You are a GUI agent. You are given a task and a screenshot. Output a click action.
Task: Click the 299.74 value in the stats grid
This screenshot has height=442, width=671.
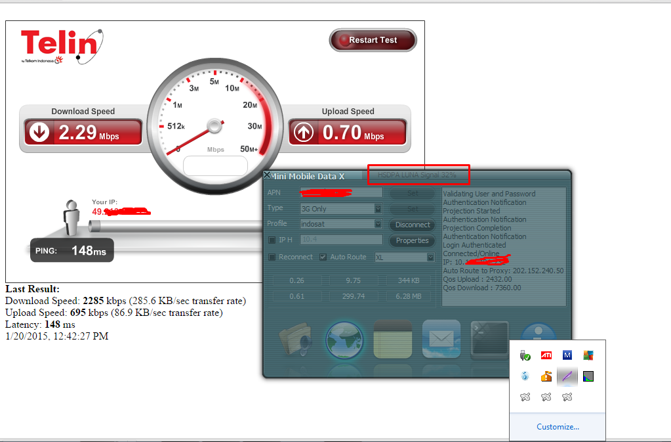[353, 296]
